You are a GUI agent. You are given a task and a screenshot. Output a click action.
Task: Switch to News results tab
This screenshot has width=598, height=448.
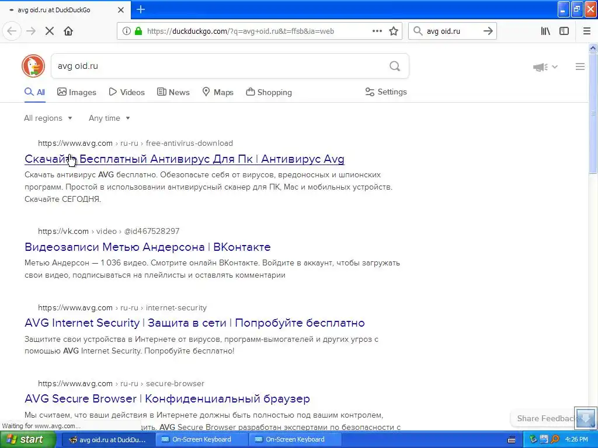click(173, 92)
